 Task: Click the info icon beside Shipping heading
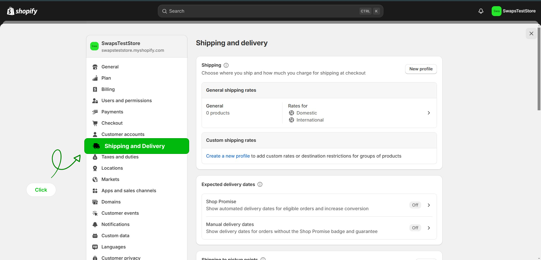pyautogui.click(x=226, y=65)
